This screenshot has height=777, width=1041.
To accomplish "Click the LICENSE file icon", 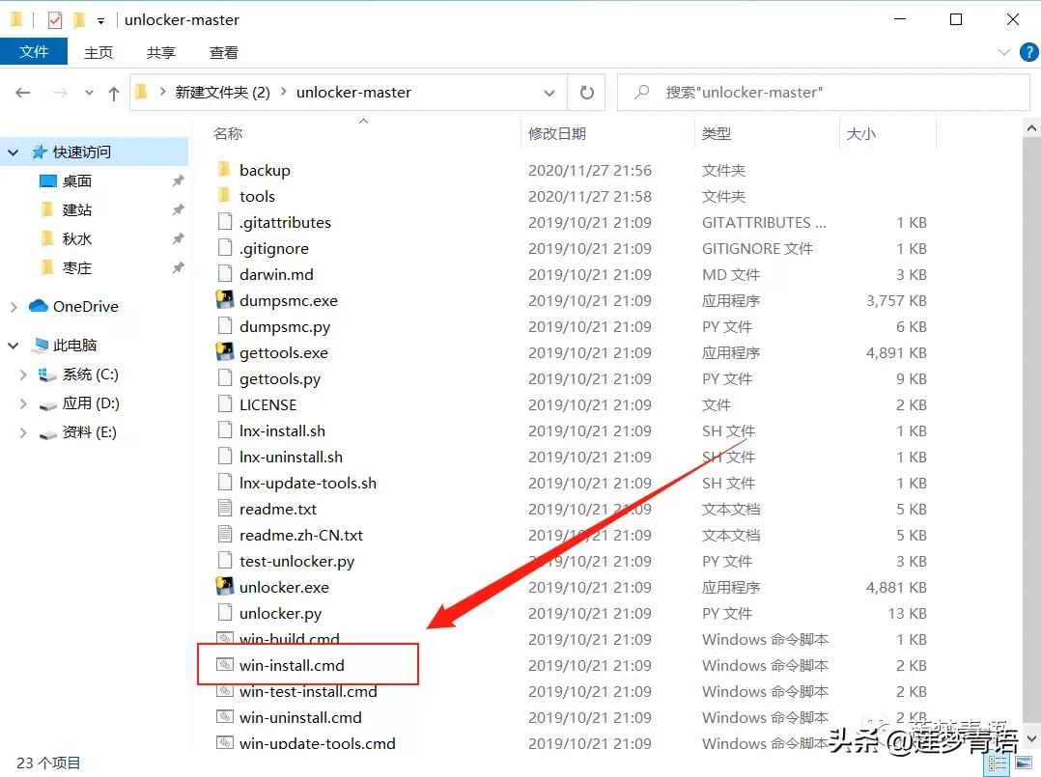I will 225,404.
